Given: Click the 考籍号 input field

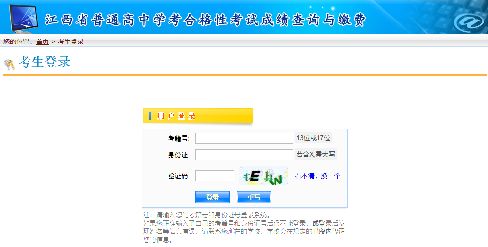Looking at the screenshot, I should 244,138.
